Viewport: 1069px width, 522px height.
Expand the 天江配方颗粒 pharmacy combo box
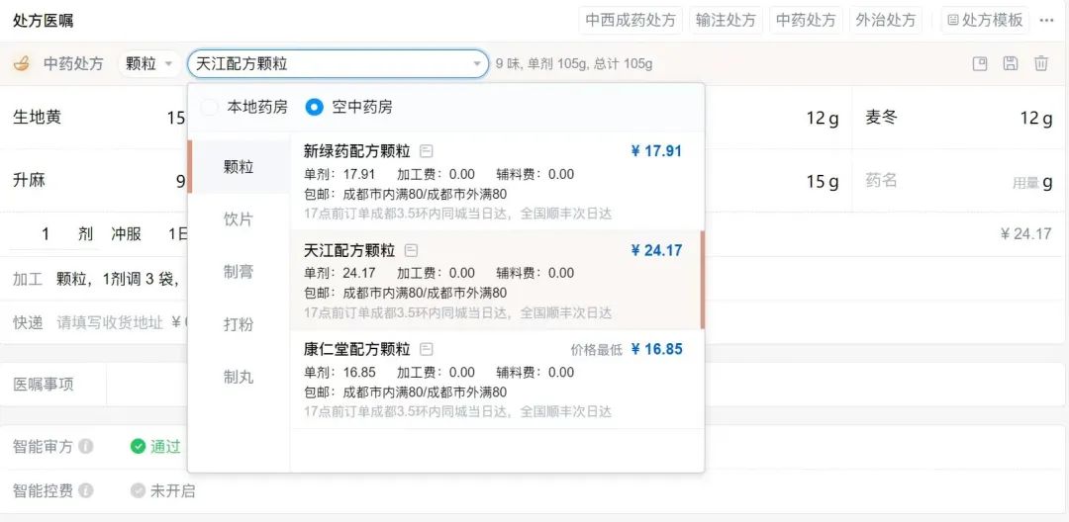click(x=339, y=64)
